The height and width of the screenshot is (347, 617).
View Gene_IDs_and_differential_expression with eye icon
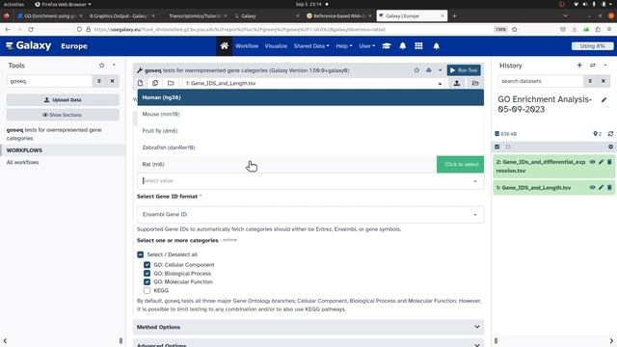pyautogui.click(x=592, y=162)
